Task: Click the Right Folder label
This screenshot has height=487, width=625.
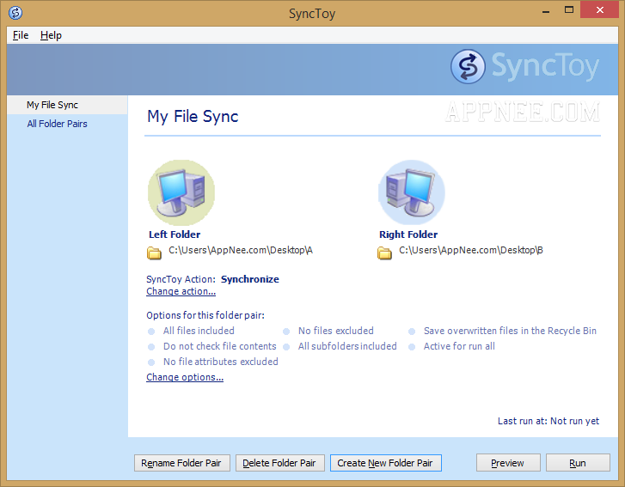Action: point(408,234)
